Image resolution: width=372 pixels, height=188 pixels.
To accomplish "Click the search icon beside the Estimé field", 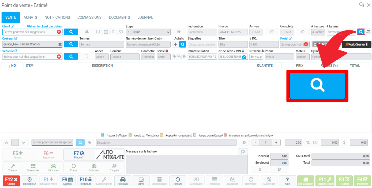I will tap(361, 32).
